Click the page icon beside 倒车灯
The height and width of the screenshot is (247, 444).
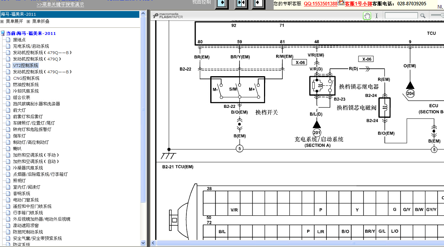tap(8, 136)
